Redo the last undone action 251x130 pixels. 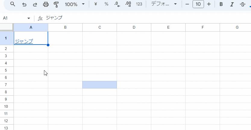pos(35,4)
